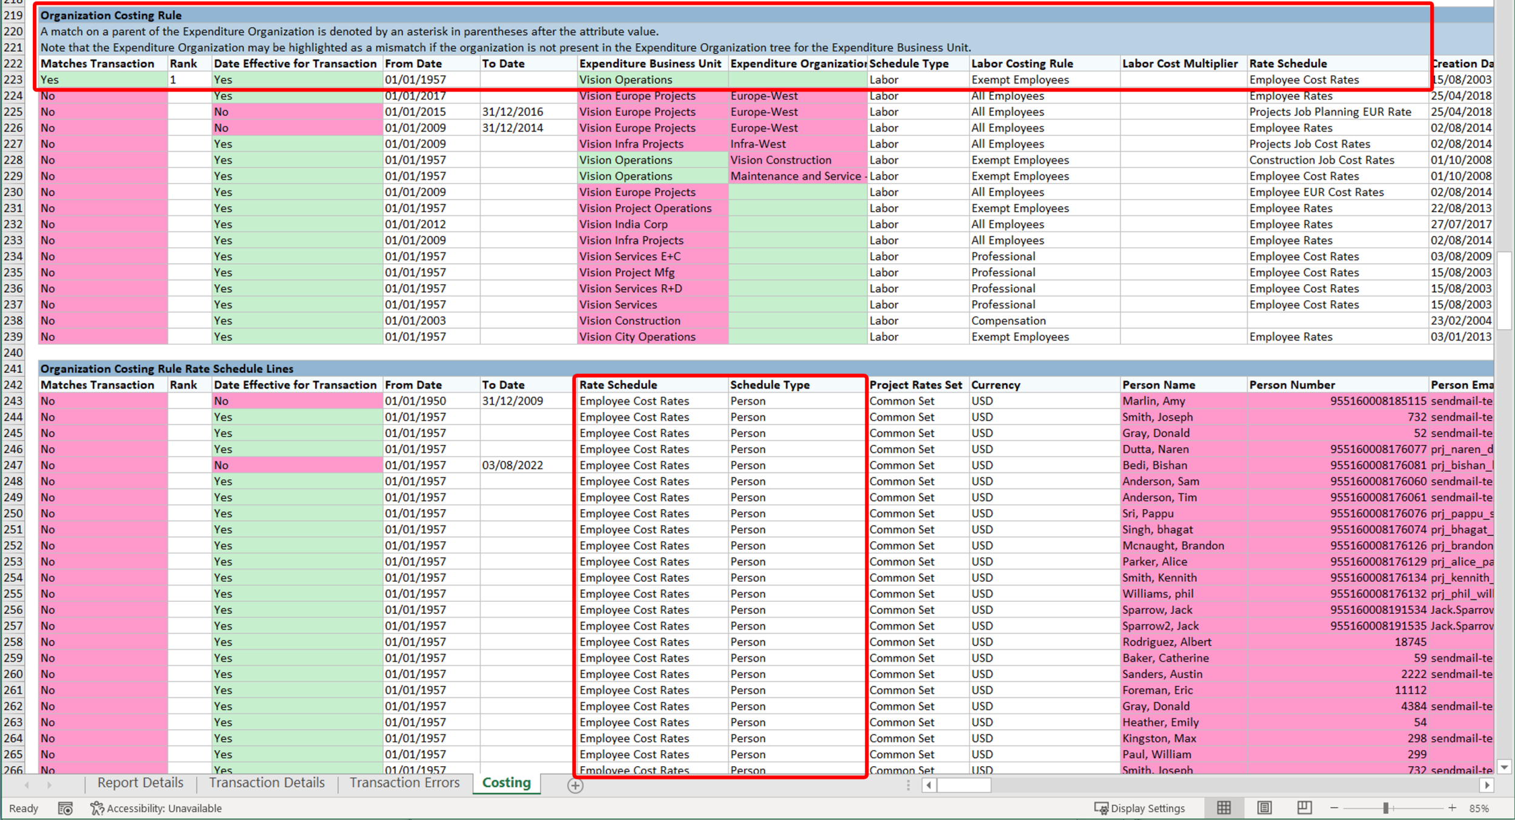
Task: Select the person number 18745 cell
Action: click(1337, 642)
